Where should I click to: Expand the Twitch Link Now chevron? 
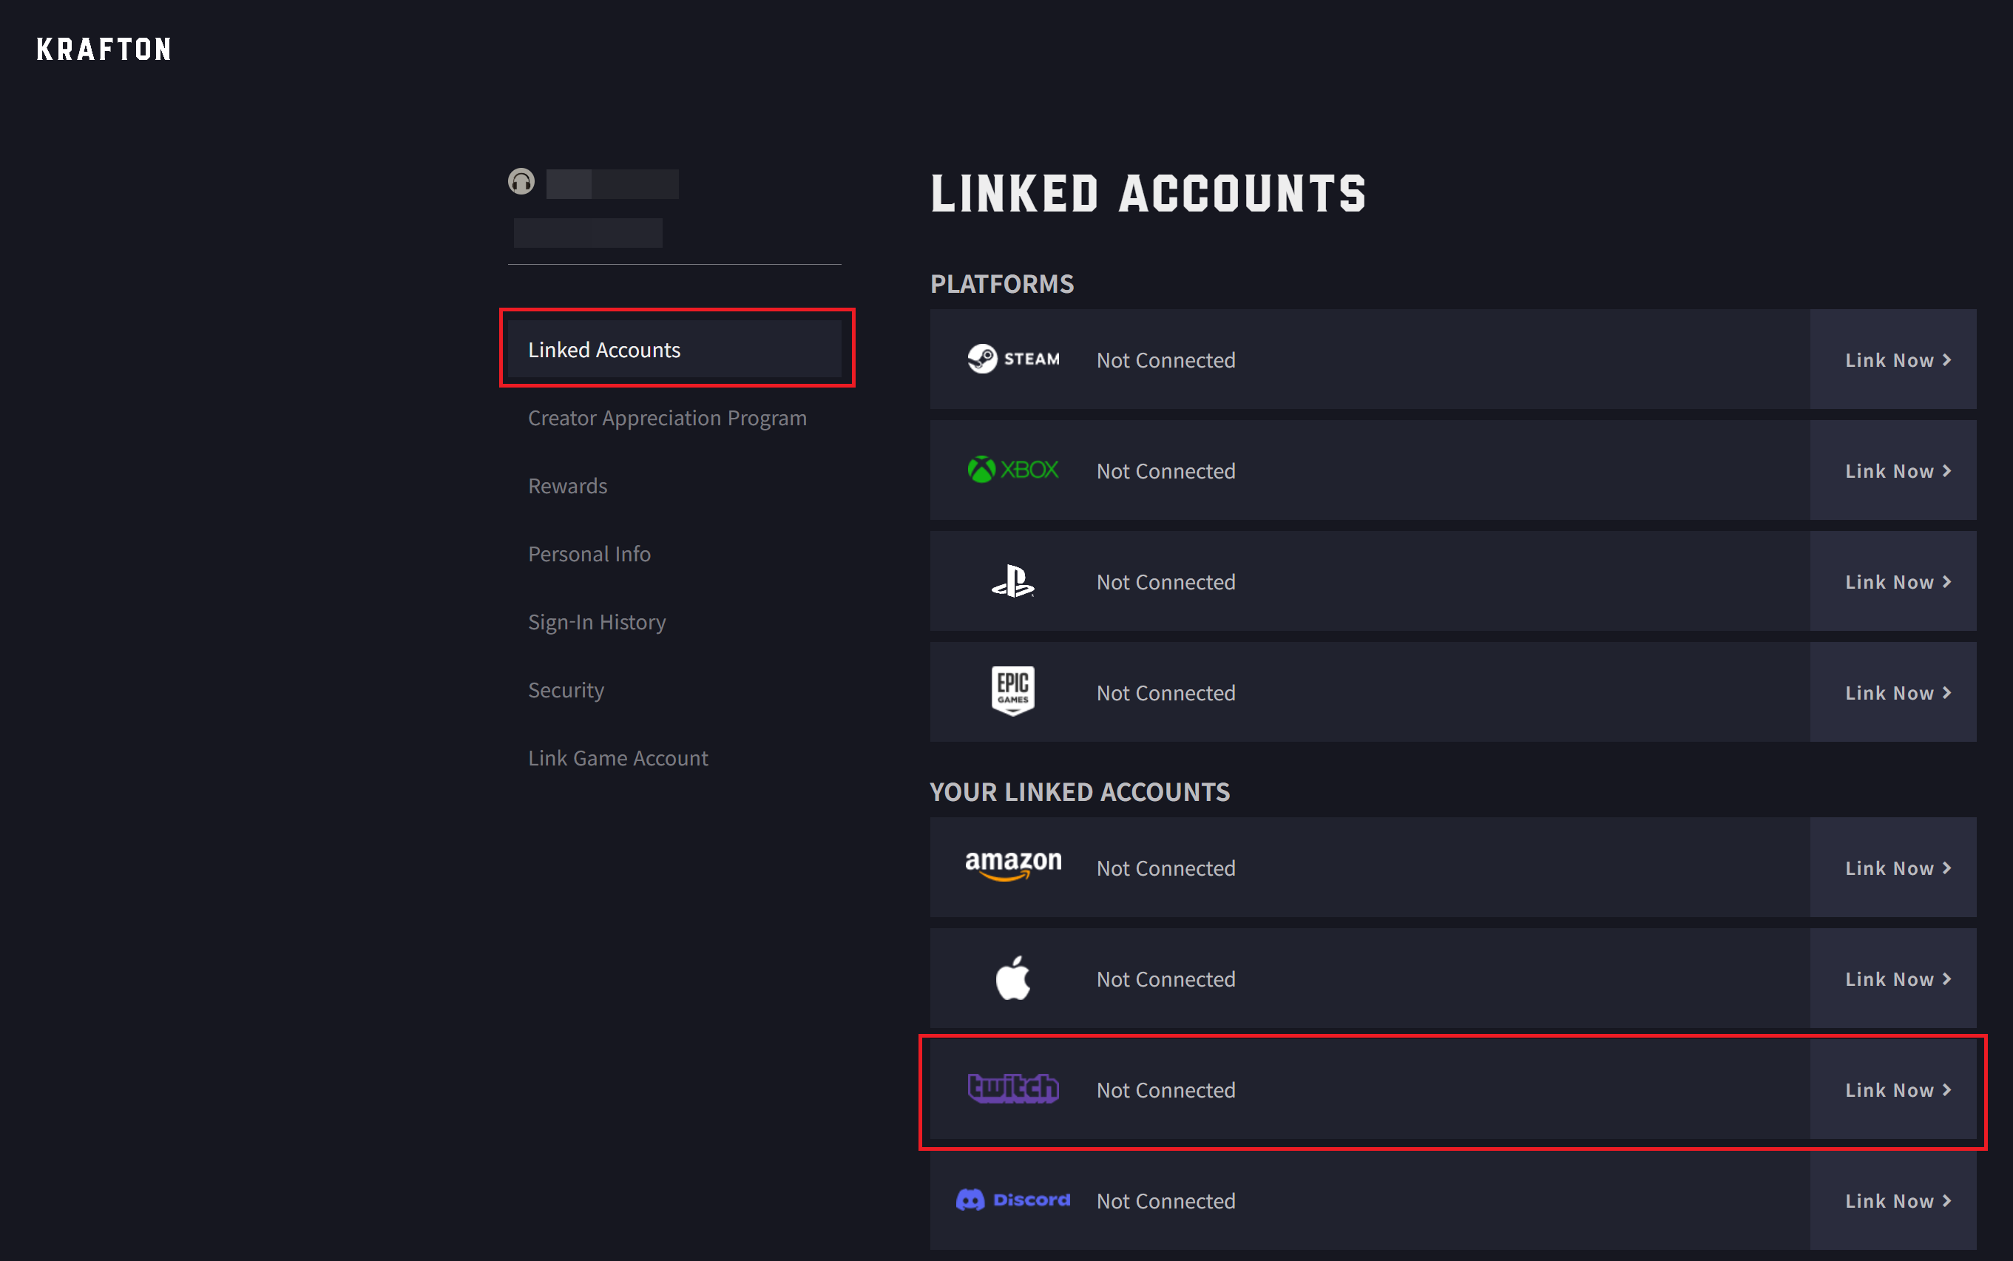click(1947, 1089)
